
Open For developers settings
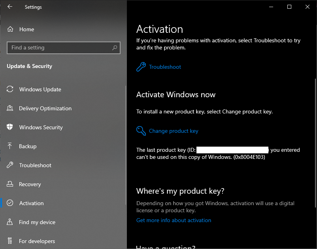(x=37, y=241)
